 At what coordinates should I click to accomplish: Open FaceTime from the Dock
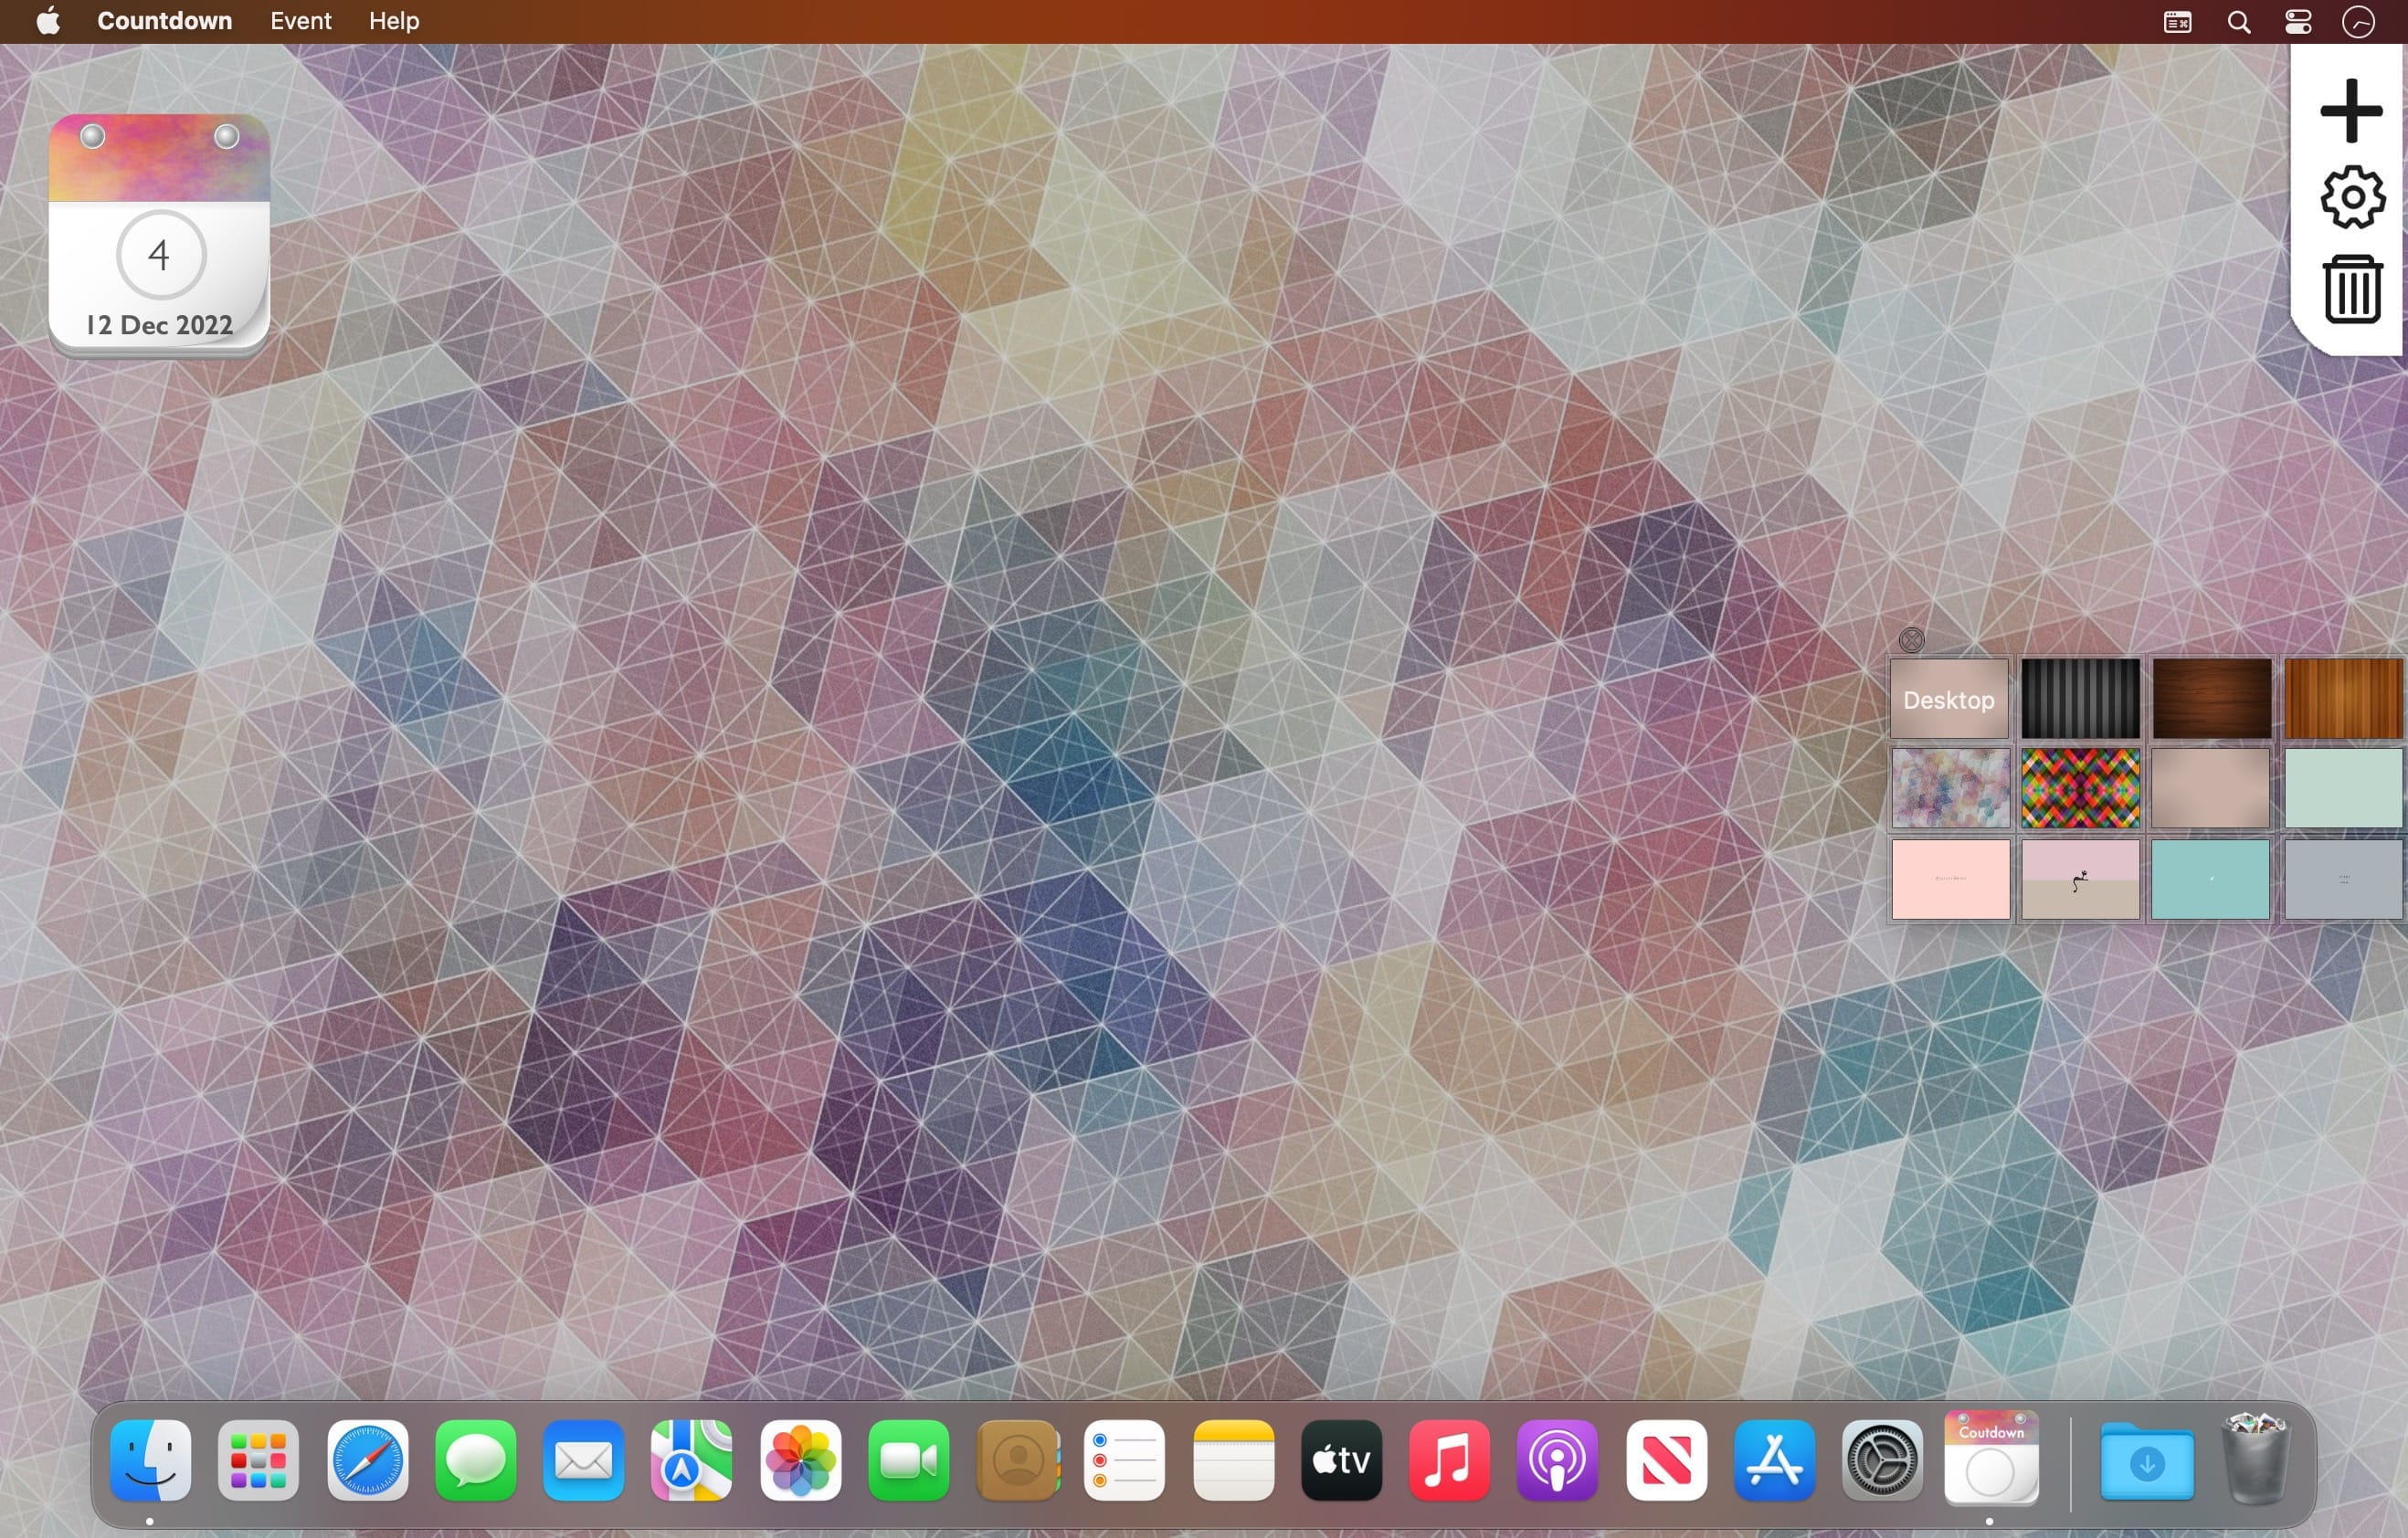pyautogui.click(x=908, y=1460)
